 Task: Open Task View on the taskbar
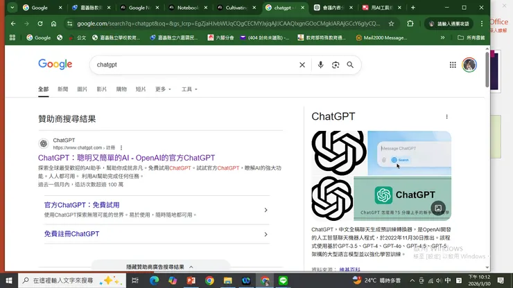[134, 280]
